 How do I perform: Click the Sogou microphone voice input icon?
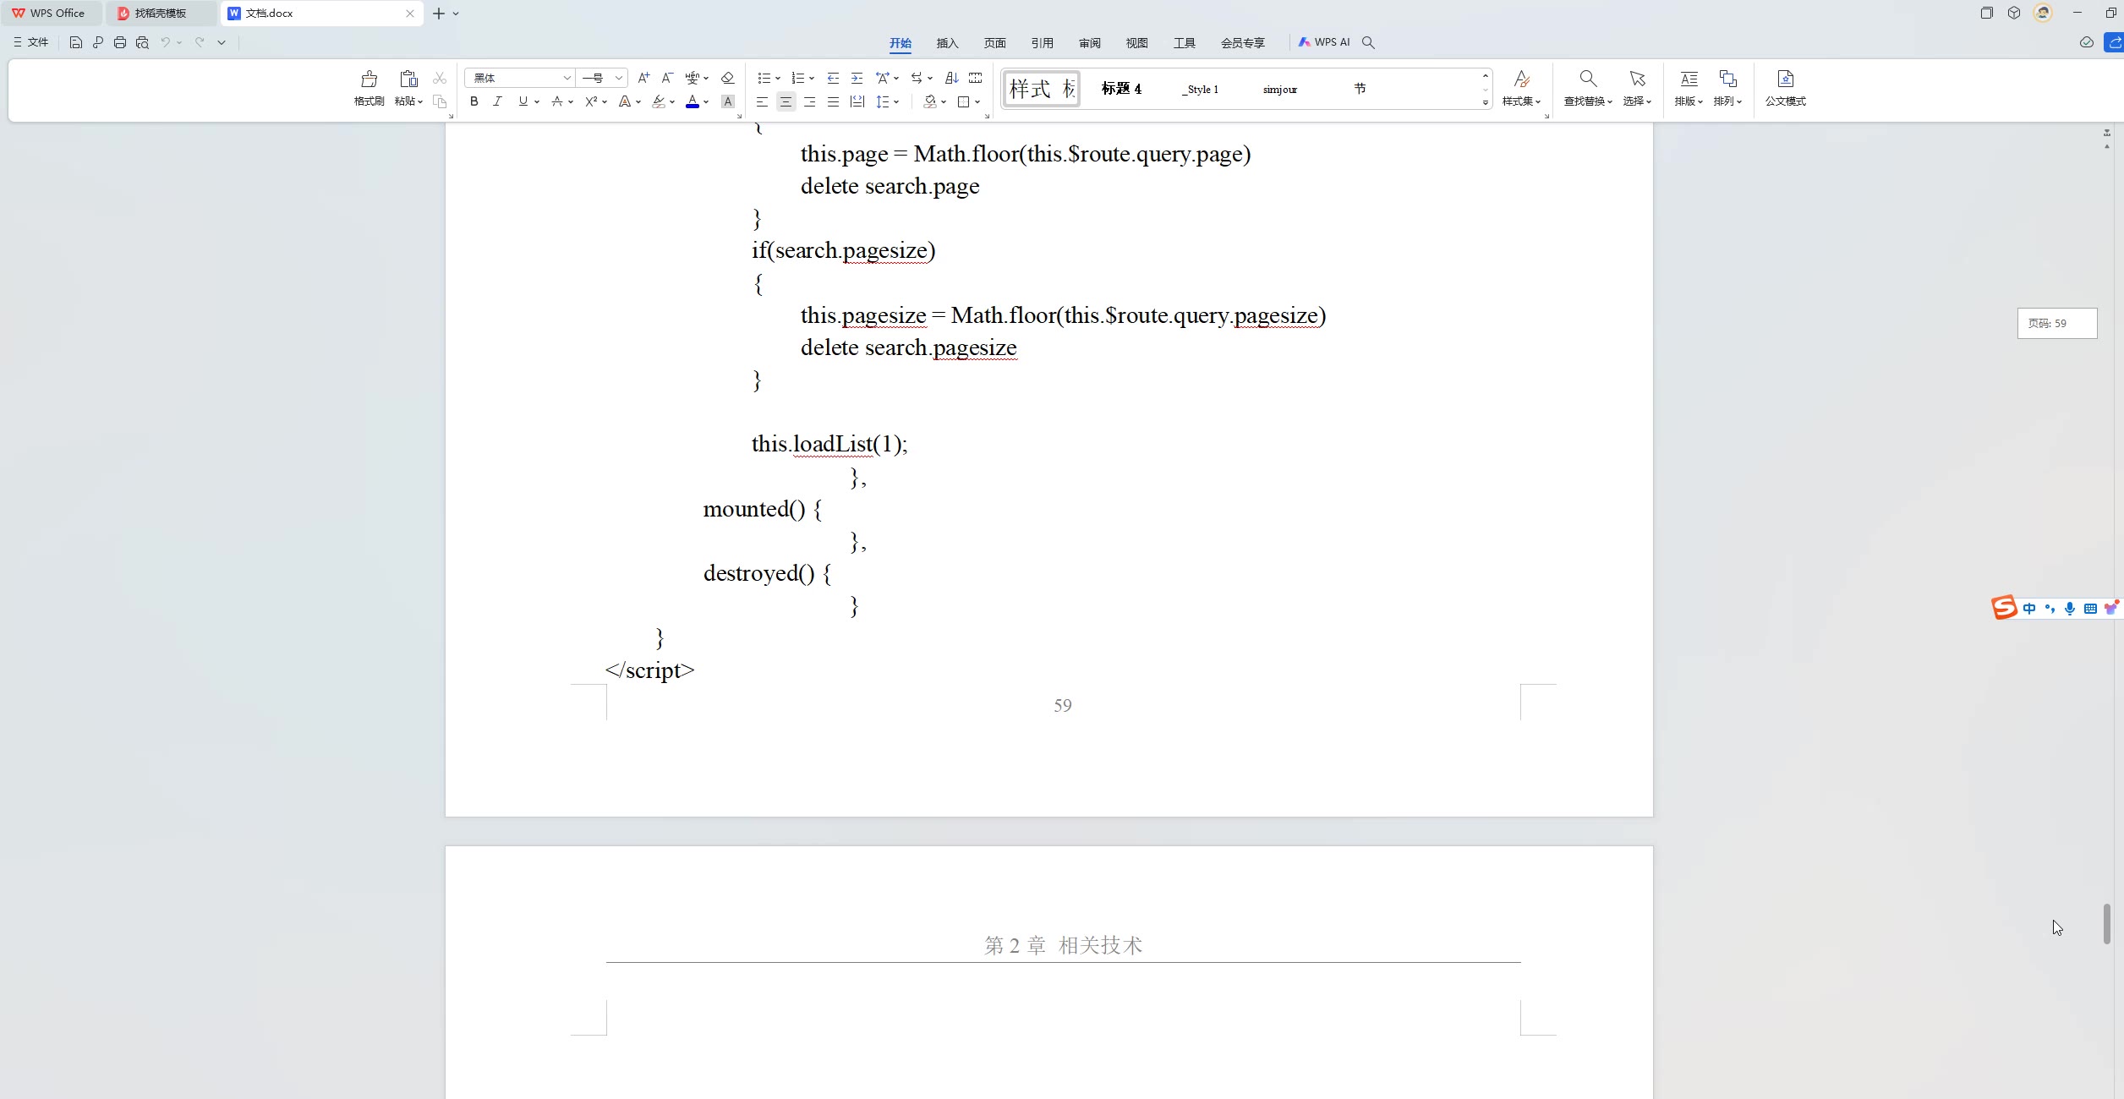[2069, 609]
